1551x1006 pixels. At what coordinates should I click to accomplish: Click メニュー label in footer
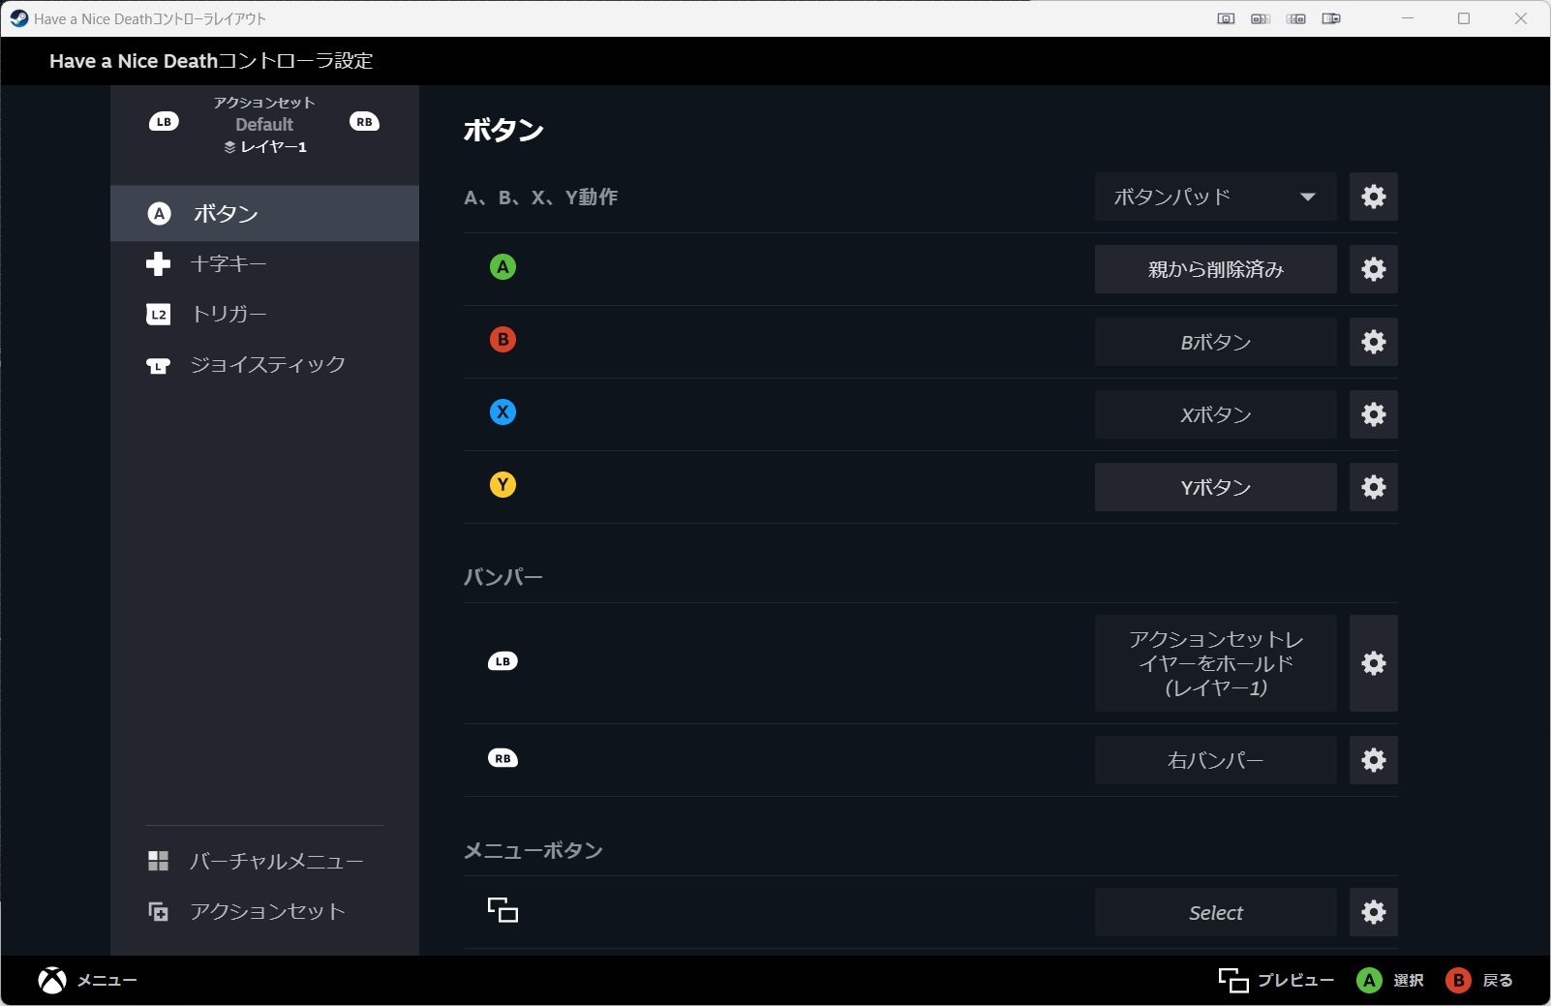point(107,981)
